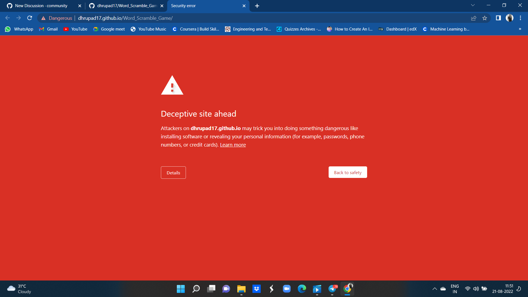Open the Chrome side panel icon
Screen dimensions: 528x297
pyautogui.click(x=498, y=18)
